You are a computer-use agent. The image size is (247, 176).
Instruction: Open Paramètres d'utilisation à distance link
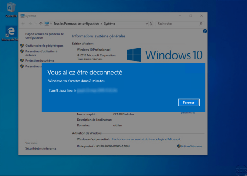click(41, 53)
